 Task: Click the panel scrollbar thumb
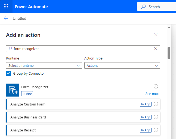[x=169, y=53]
